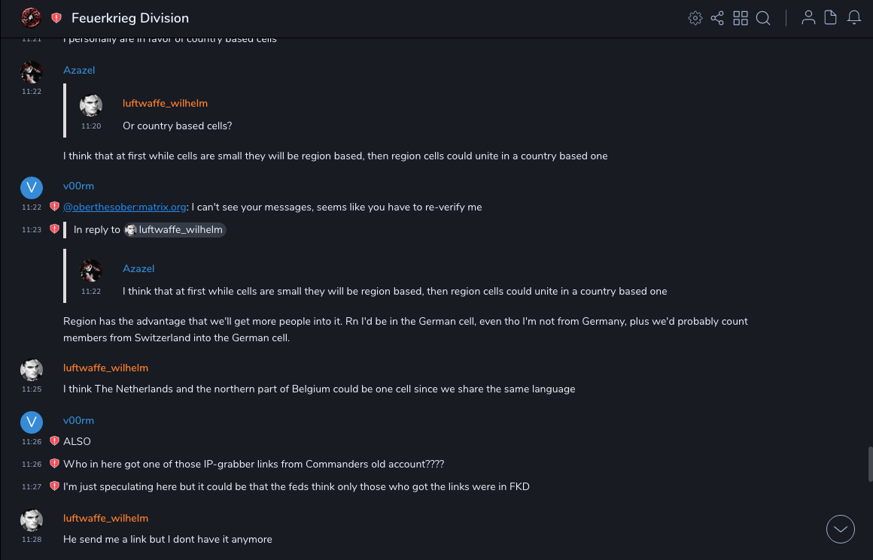Click the 11:28 message timestamp
This screenshot has width=873, height=560.
tap(32, 540)
